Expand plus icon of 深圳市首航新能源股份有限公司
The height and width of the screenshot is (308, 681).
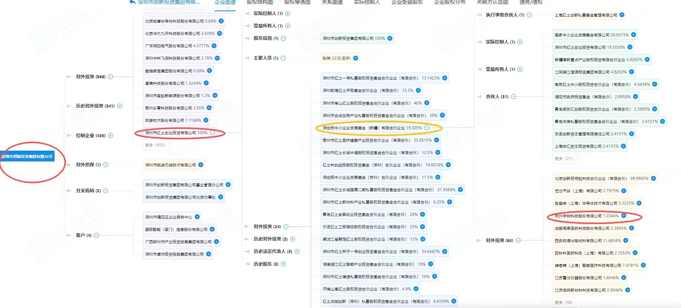[x=215, y=95]
